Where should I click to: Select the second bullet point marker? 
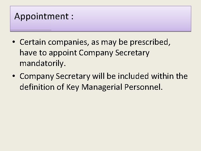click(14, 76)
